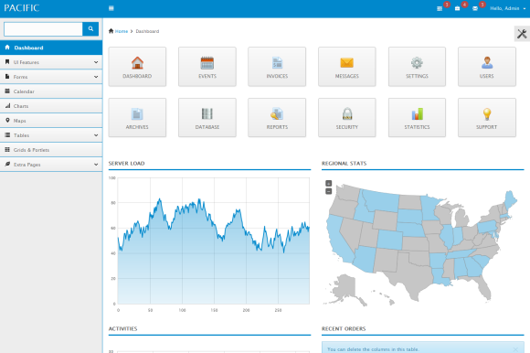Toggle the sidebar with the header menu icon
The height and width of the screenshot is (353, 530).
coord(111,8)
